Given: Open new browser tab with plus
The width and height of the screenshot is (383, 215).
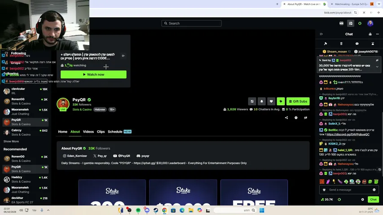Looking at the screenshot, I should tap(277, 4).
